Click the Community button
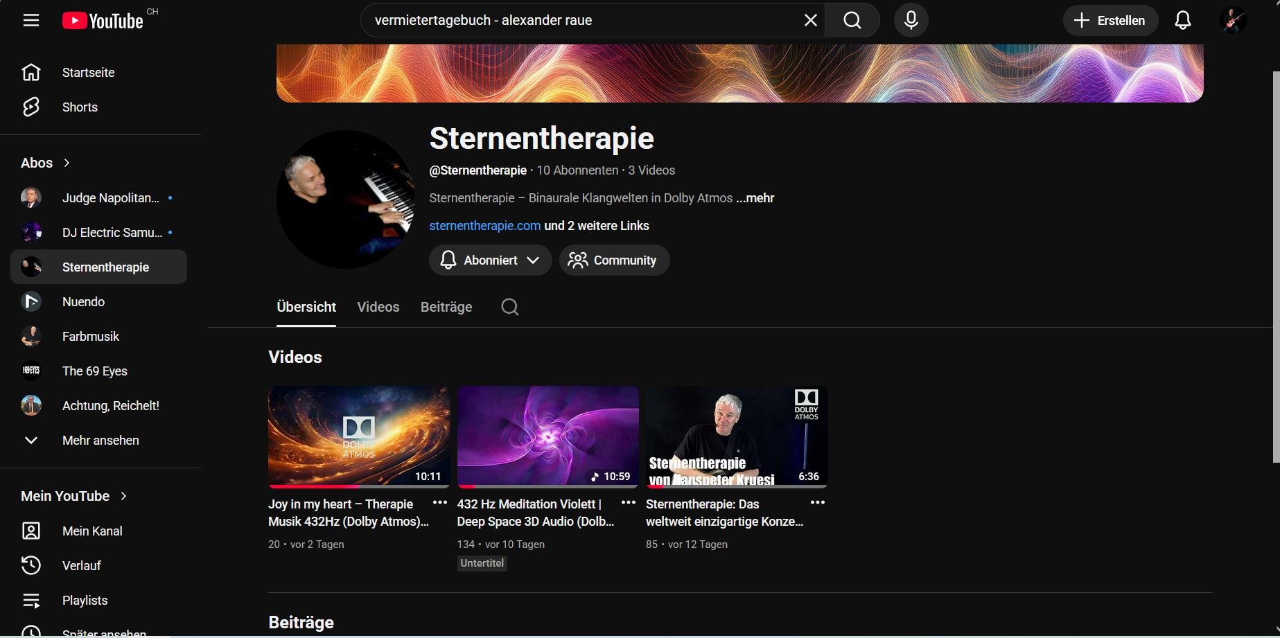The width and height of the screenshot is (1280, 638). [x=614, y=260]
